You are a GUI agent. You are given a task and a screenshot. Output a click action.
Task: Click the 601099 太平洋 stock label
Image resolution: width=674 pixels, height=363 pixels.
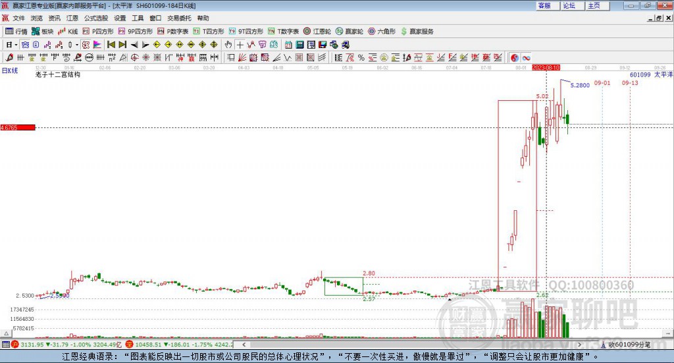(x=651, y=75)
